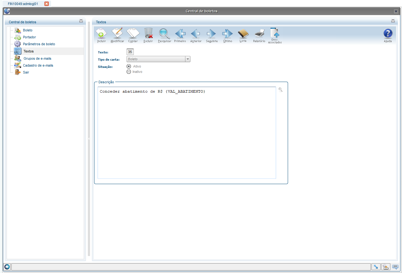The width and height of the screenshot is (402, 273).
Task: Click the Portador money icon
Action: pyautogui.click(x=18, y=37)
